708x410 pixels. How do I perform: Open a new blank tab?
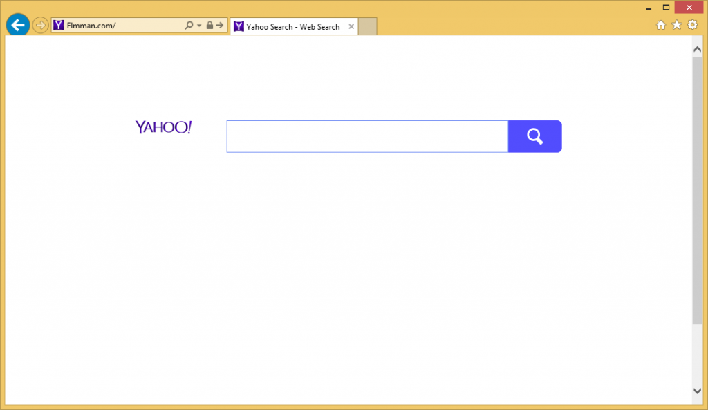coord(368,27)
